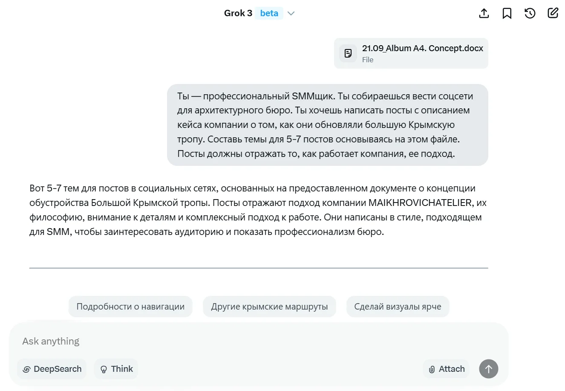Viewport: 565px width, 391px height.
Task: Choose the "Сделай визуалы ярче" suggestion
Action: 398,307
